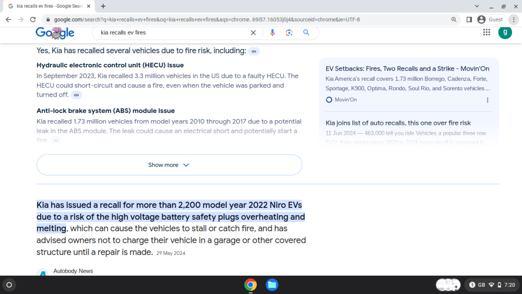Go back using the browser back arrow
Image resolution: width=522 pixels, height=294 pixels.
8,20
